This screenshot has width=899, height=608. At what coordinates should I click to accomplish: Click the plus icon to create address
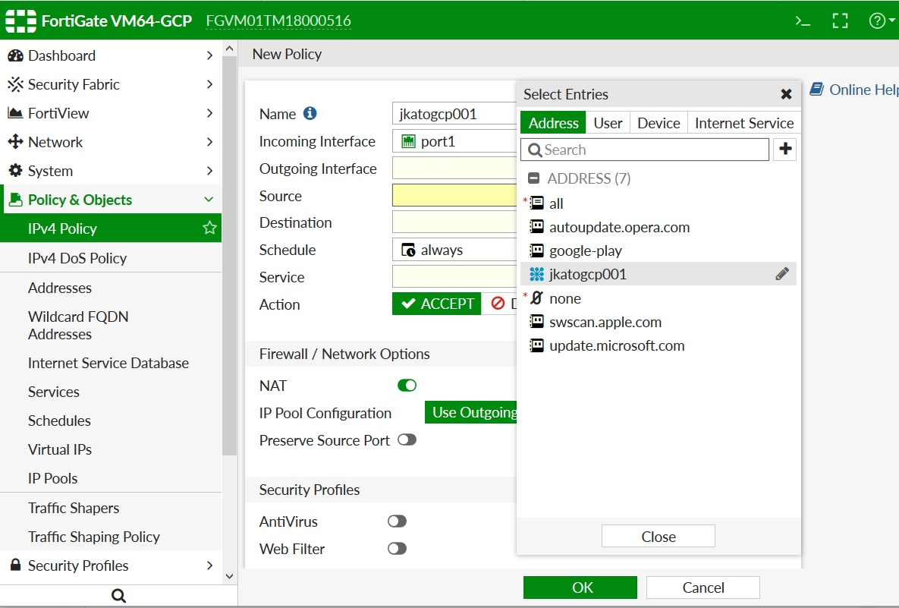pos(785,149)
